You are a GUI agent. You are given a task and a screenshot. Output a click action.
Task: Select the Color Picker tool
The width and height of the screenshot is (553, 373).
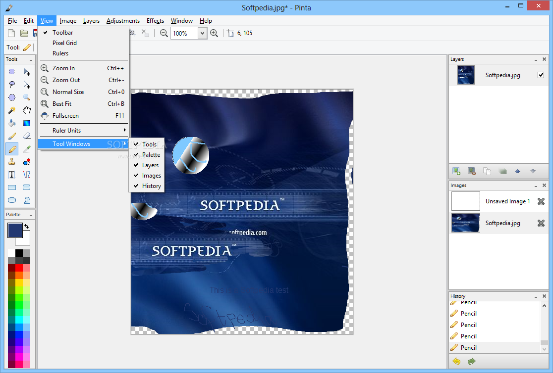(x=26, y=149)
